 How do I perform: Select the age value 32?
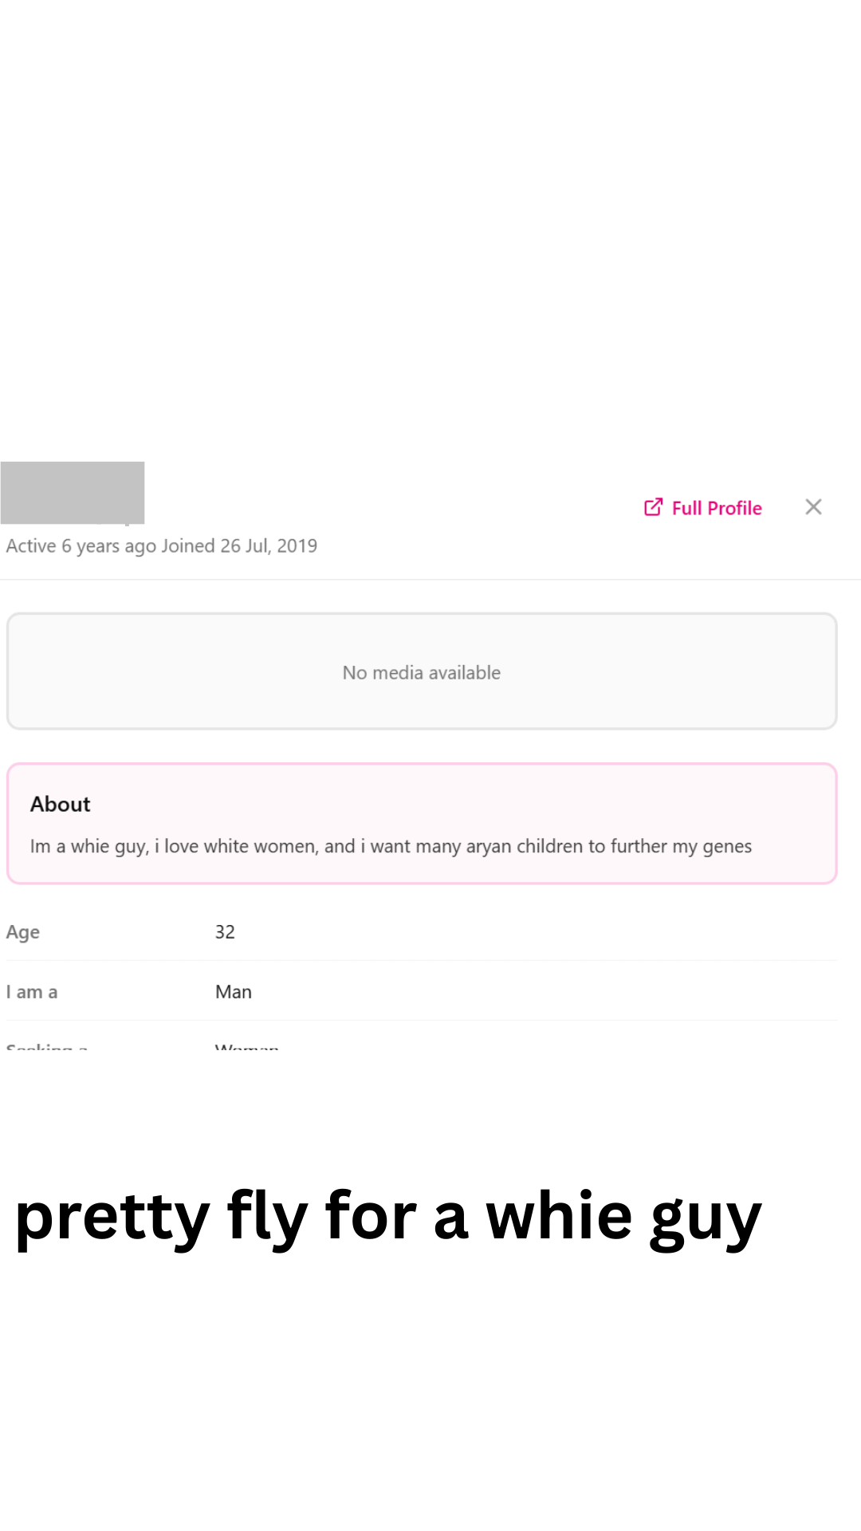(x=225, y=932)
